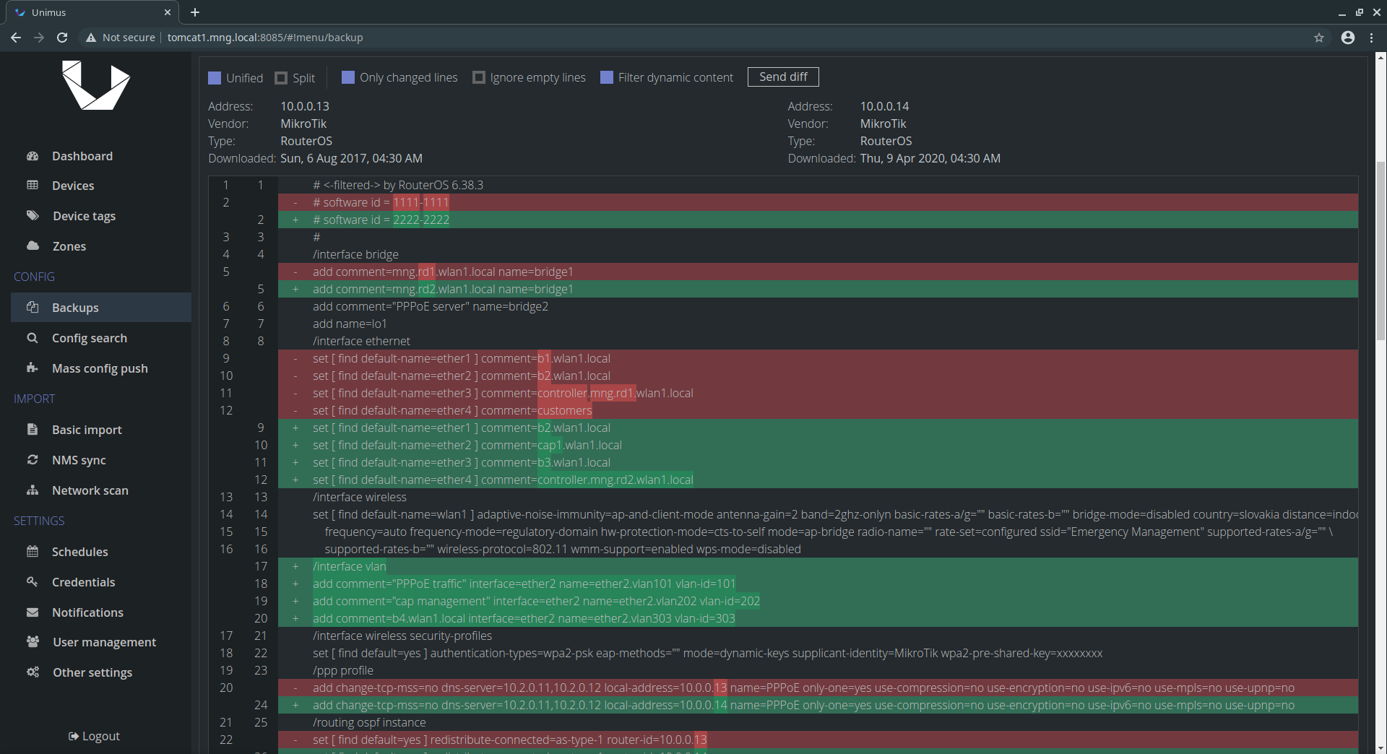This screenshot has height=754, width=1387.
Task: Click the 'Sun, 6 Aug 2017, 04:30 AM' date
Action: [351, 158]
